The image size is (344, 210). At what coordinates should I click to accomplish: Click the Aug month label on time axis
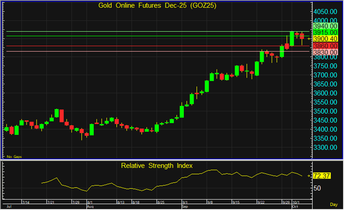pyautogui.click(x=90, y=206)
